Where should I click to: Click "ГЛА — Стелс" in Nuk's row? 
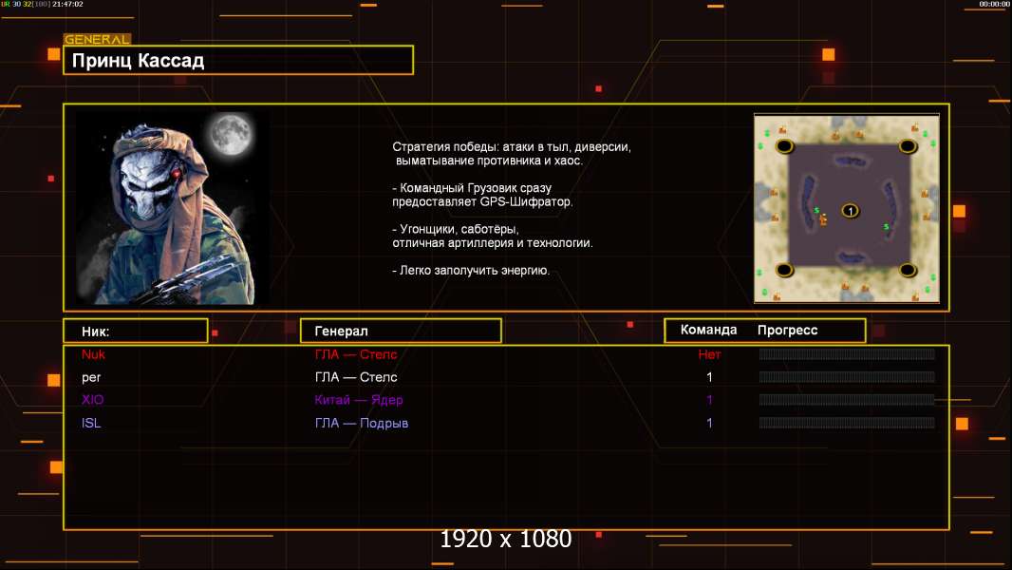pos(356,354)
